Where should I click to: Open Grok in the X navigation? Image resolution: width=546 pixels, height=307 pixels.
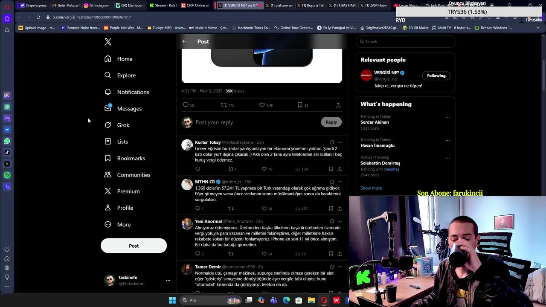click(x=117, y=125)
